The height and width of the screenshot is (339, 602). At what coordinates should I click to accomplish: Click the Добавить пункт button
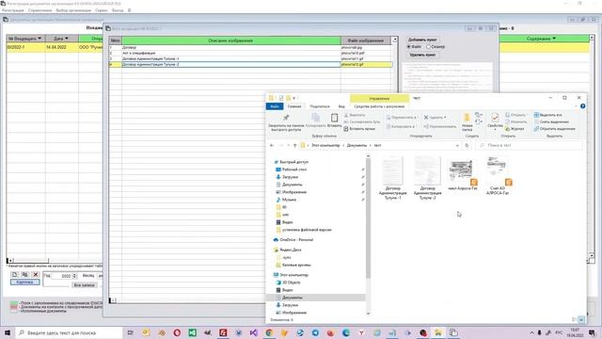point(422,40)
